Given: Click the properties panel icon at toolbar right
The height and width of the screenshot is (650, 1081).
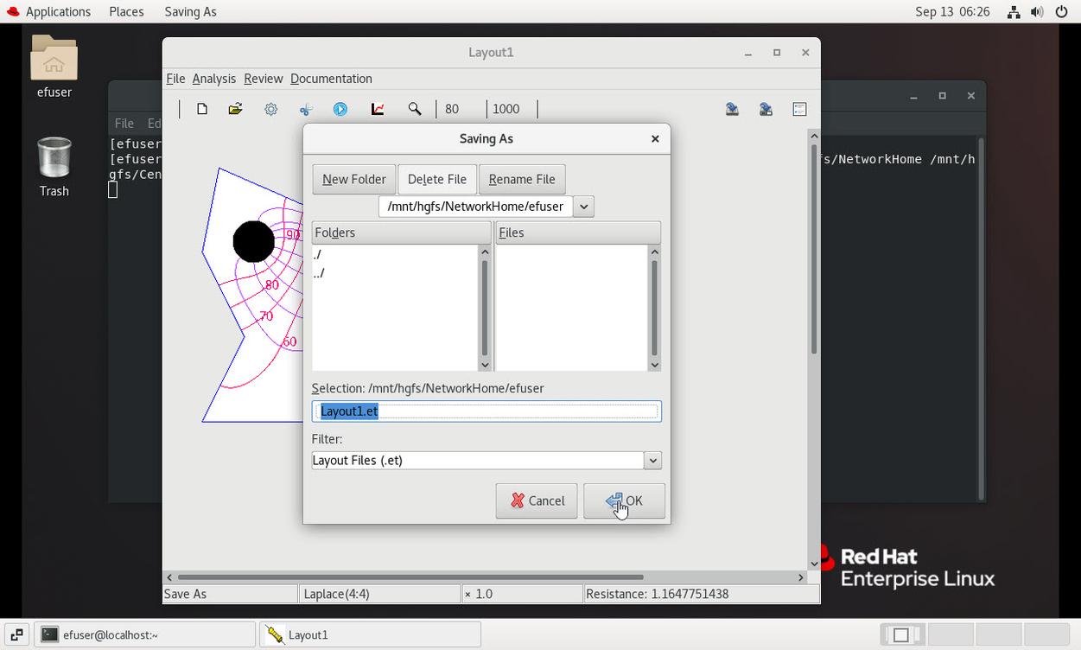Looking at the screenshot, I should (799, 109).
